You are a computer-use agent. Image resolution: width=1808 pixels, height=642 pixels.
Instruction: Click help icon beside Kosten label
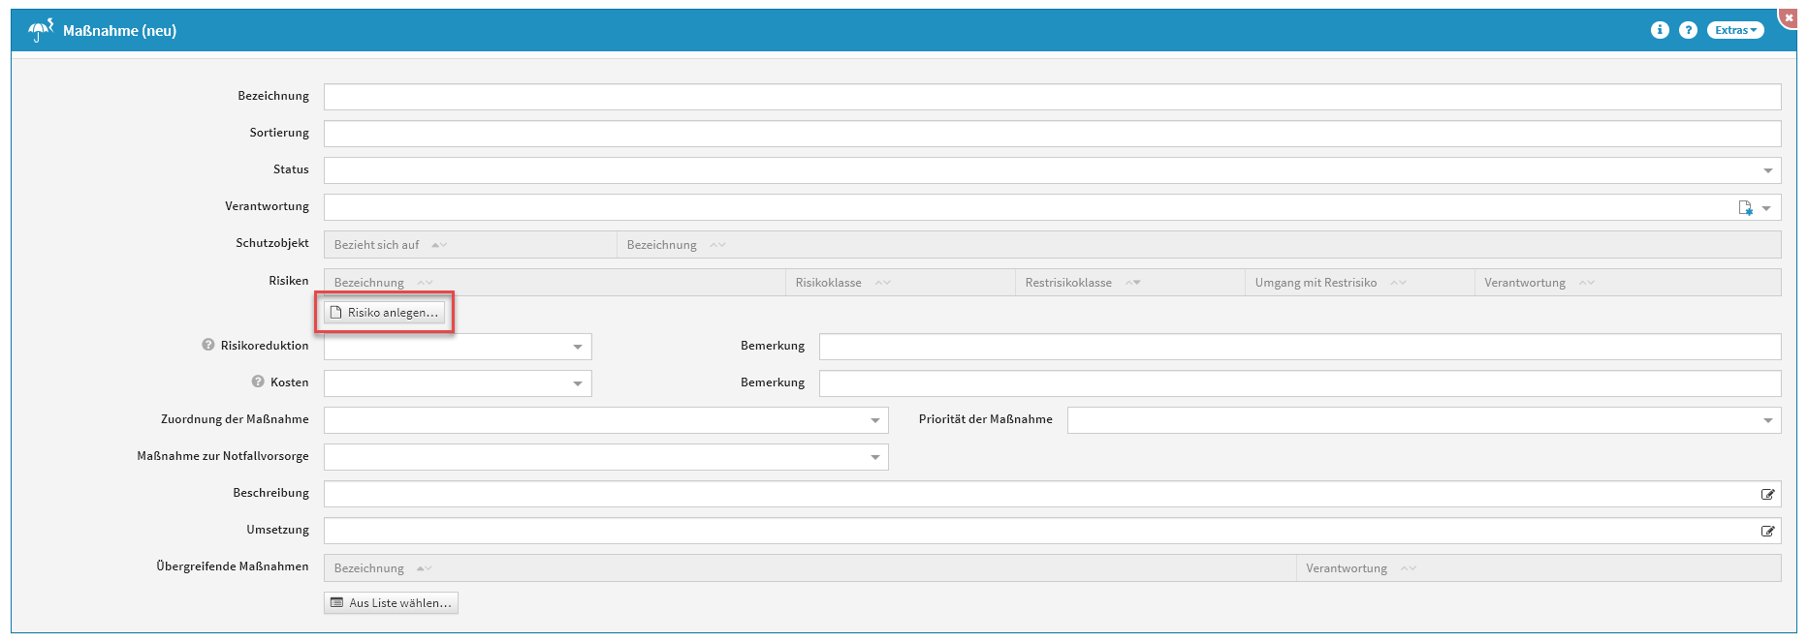(258, 382)
